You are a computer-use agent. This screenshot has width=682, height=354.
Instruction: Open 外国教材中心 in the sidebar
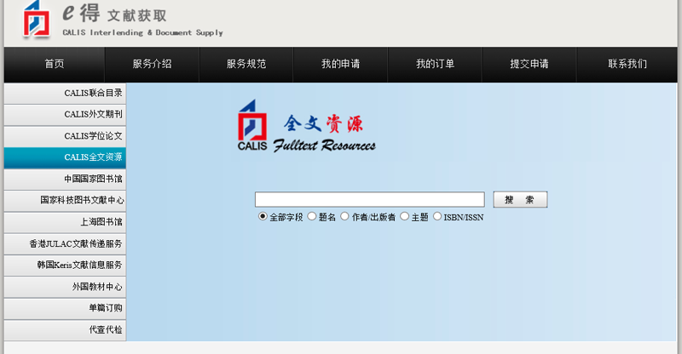tap(65, 287)
